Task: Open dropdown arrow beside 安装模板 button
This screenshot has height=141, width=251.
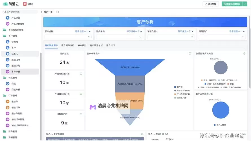Action: tap(245, 4)
